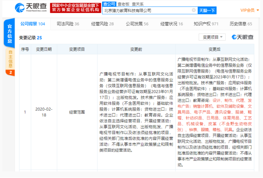Click the TianYanCha logo
This screenshot has width=263, height=178.
(31, 8)
